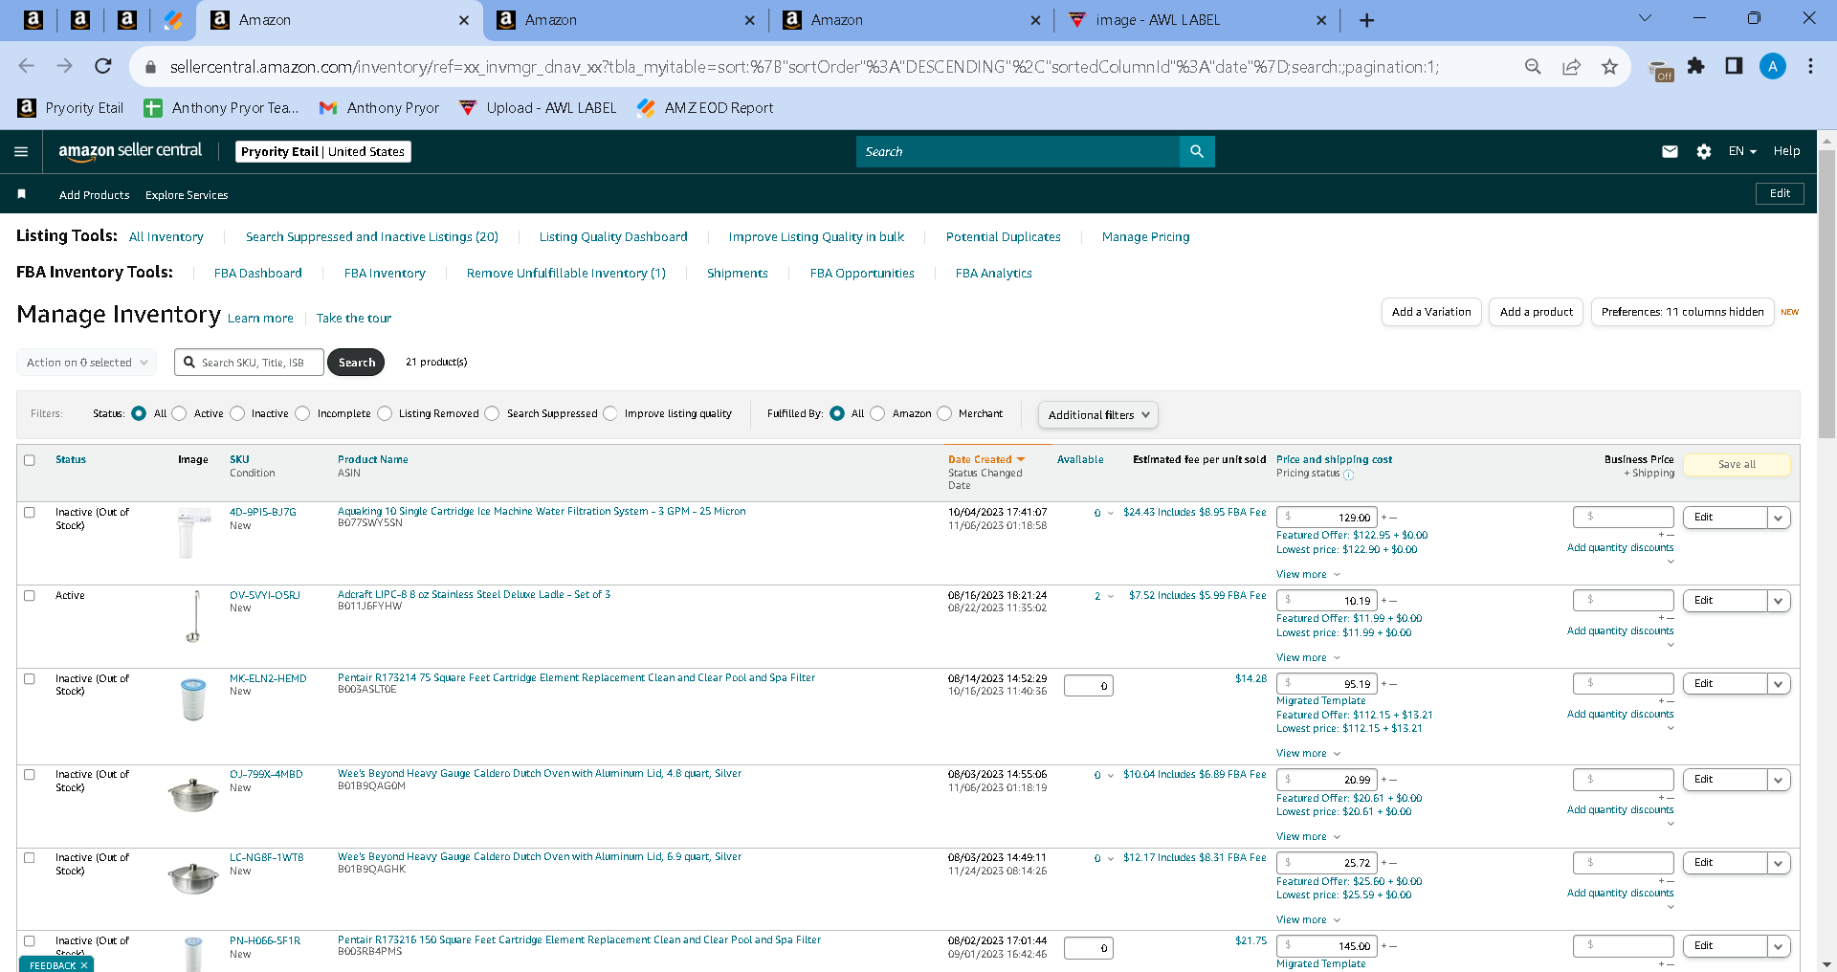1837x972 pixels.
Task: Click the Adcraft ladle product thumbnail
Action: click(x=194, y=616)
